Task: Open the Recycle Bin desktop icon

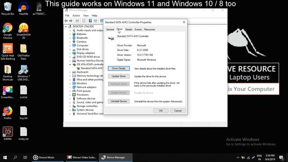Action: click(x=8, y=8)
